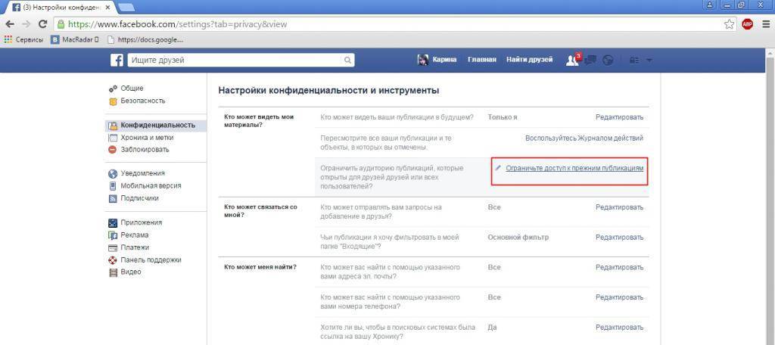Open Уведомления settings in sidebar

(x=142, y=173)
